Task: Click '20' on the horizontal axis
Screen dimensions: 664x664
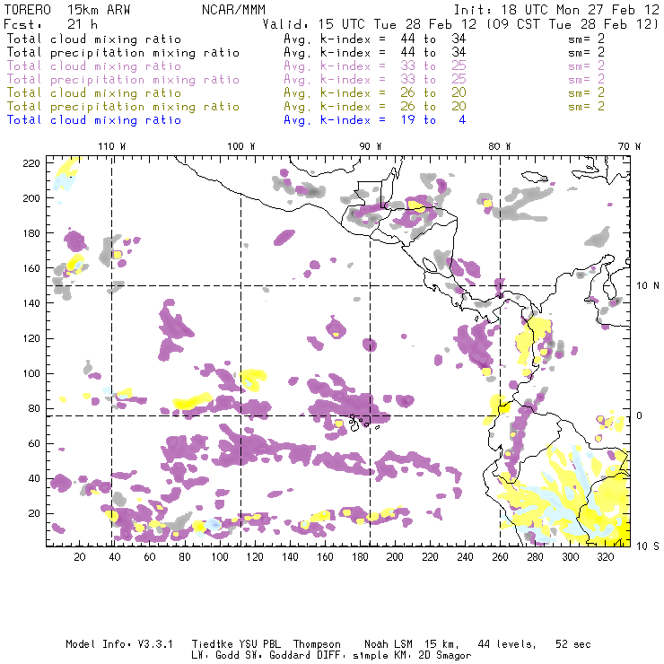Action: [x=80, y=557]
